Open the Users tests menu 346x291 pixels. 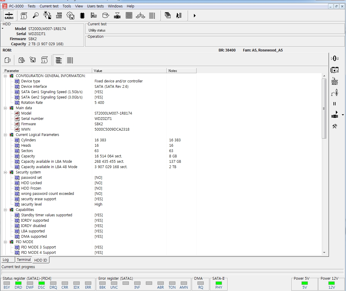(95, 6)
